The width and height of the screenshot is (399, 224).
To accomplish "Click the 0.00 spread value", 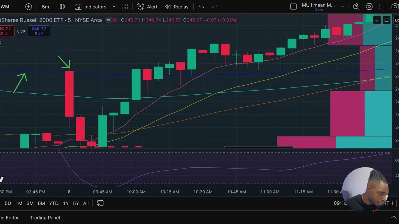I will click(21, 31).
